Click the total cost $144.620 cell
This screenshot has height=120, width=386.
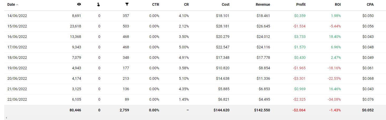pos(221,110)
